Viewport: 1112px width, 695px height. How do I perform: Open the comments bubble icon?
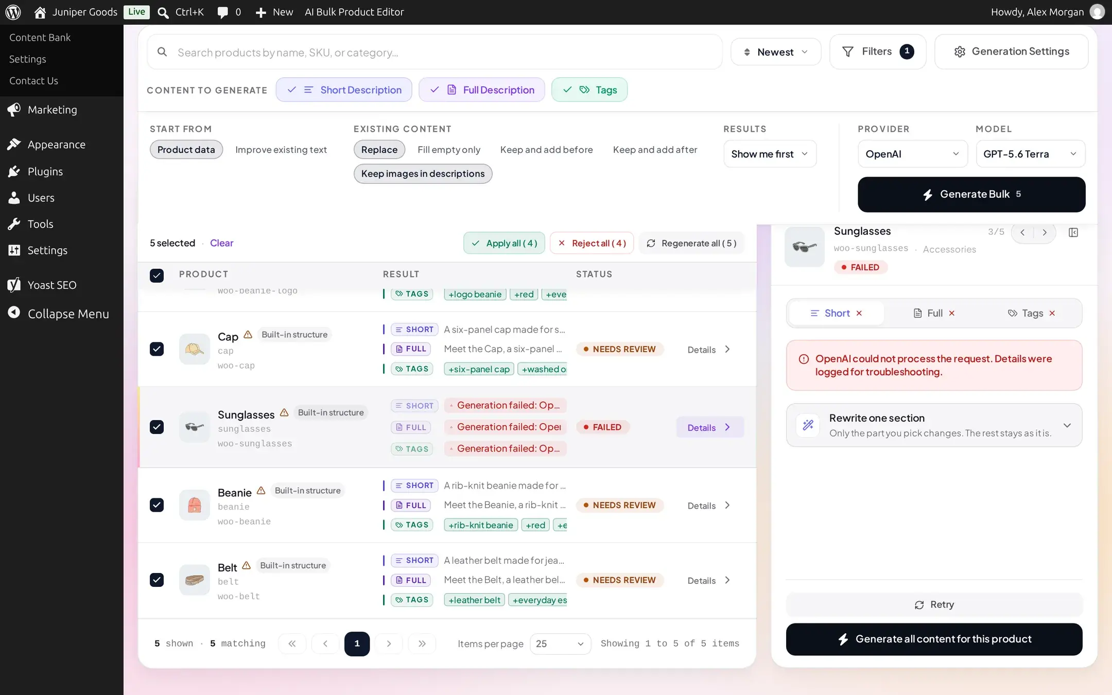(x=222, y=12)
